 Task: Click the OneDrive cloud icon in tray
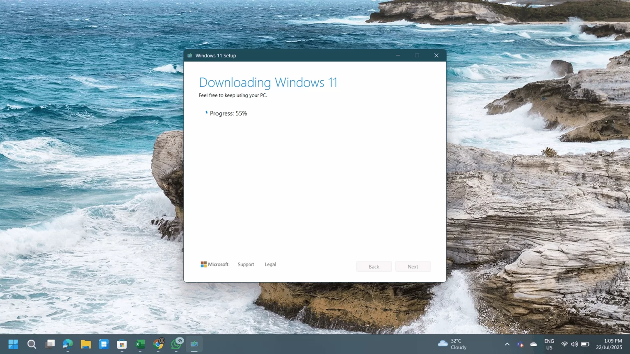point(533,344)
